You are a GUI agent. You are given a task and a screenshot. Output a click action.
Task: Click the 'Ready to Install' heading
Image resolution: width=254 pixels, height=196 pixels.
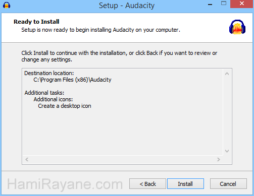(36, 22)
